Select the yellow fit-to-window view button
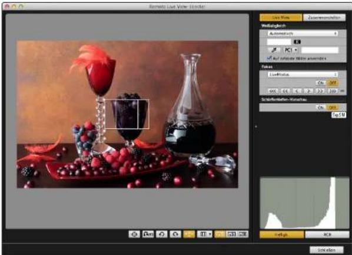 coord(220,234)
